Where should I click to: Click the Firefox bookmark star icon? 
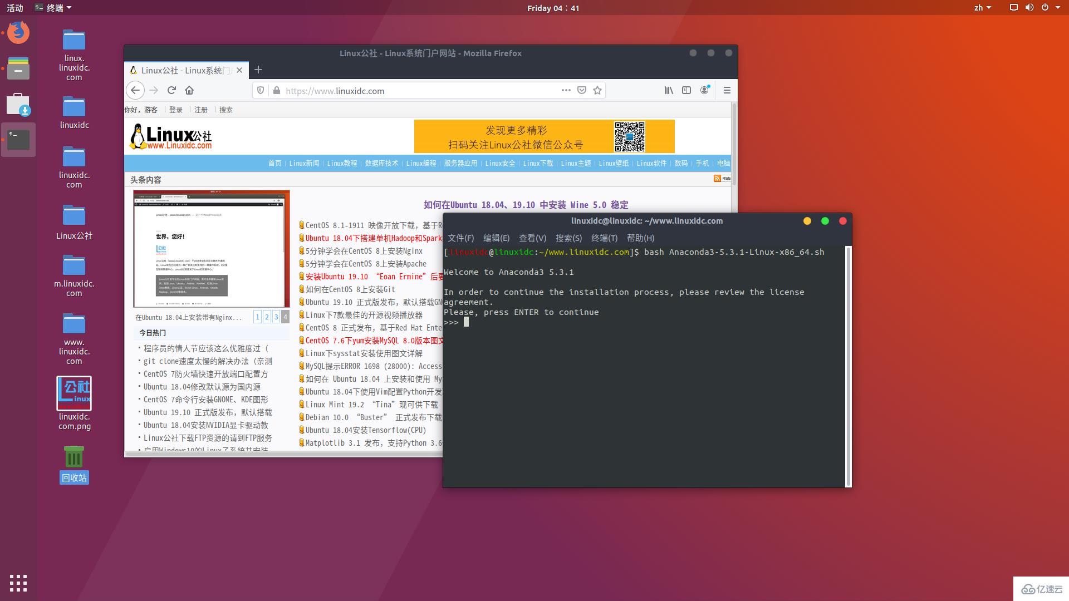tap(599, 90)
